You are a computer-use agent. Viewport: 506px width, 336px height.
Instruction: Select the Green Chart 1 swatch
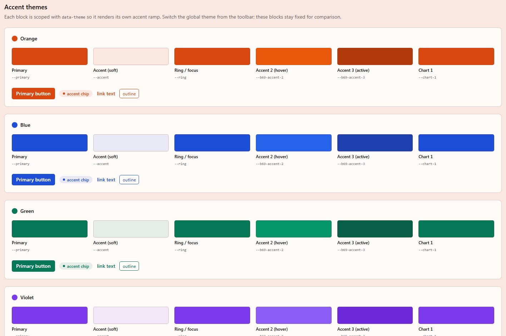click(456, 229)
